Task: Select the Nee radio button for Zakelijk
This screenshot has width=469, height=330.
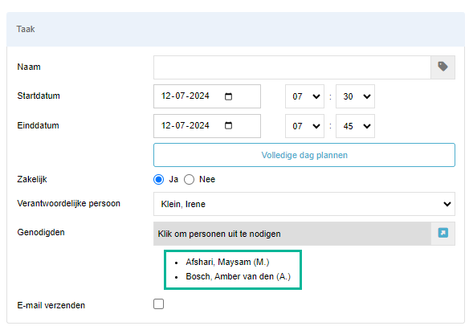Action: [x=189, y=179]
